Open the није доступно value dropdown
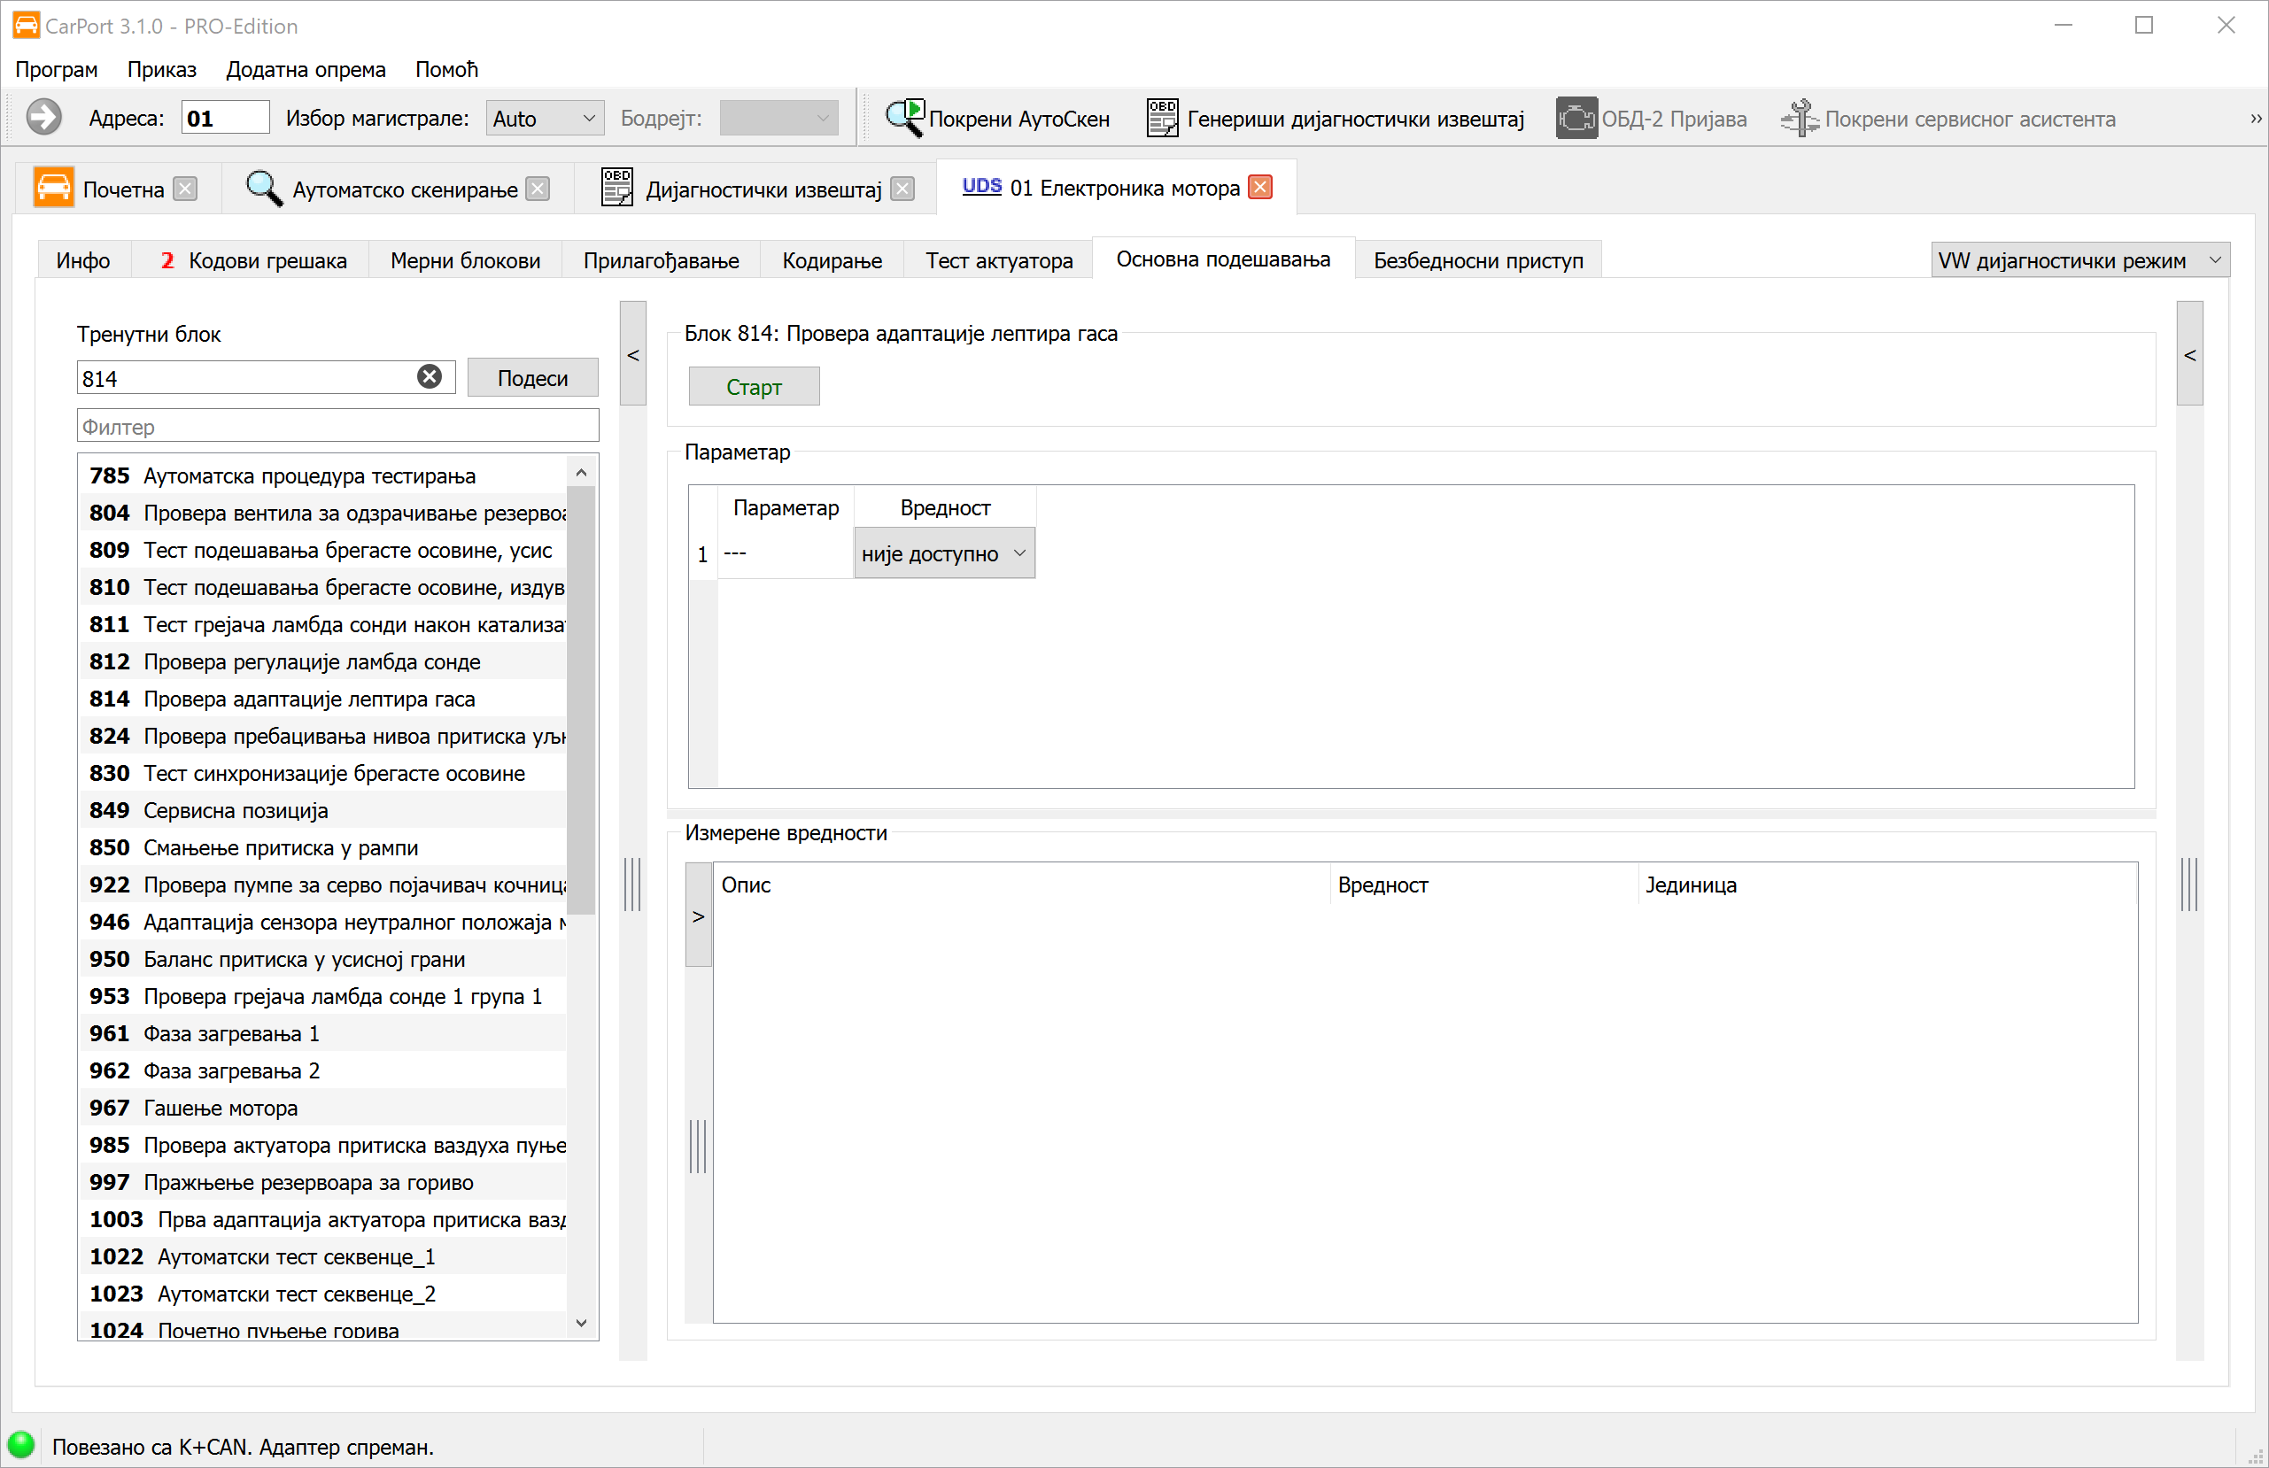 (x=943, y=554)
